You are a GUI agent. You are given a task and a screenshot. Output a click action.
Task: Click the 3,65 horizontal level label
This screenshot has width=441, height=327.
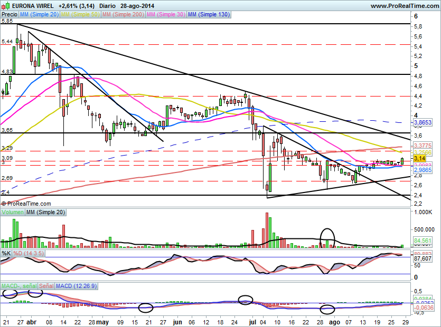[7, 130]
